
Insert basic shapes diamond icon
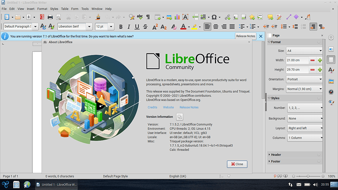296,17
